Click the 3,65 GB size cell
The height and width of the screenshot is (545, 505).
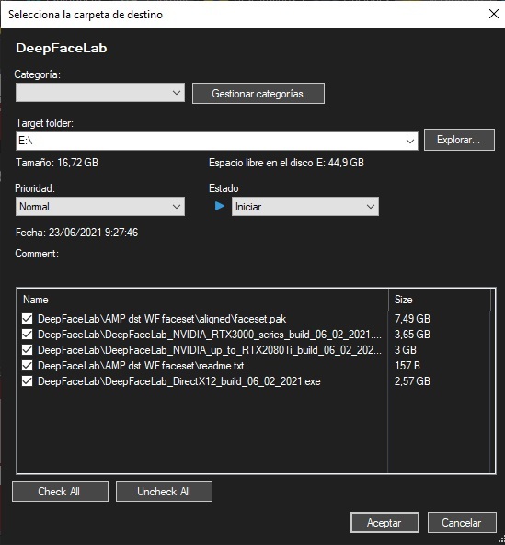(412, 335)
